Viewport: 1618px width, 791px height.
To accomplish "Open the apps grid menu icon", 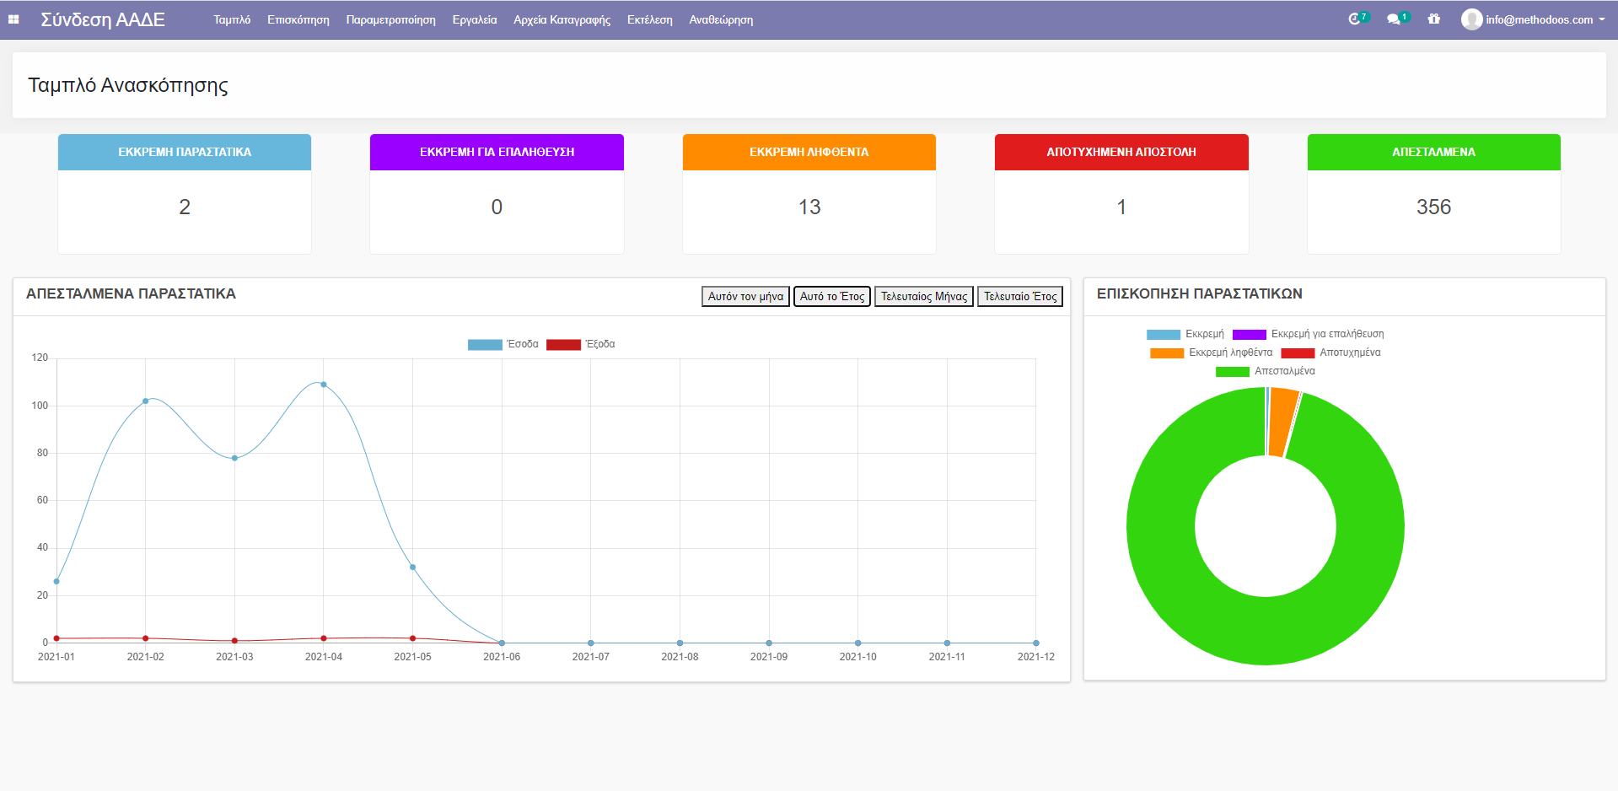I will tap(13, 19).
